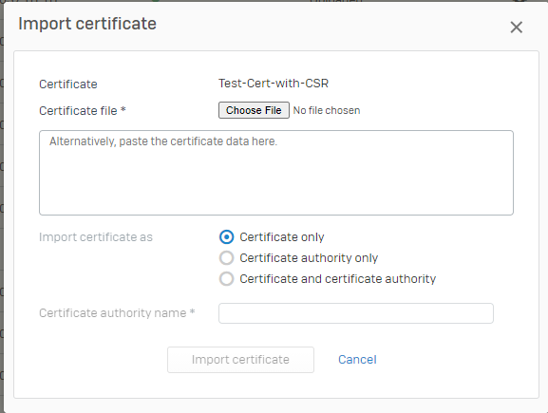
Task: Click the Import certificate dialog title
Action: pyautogui.click(x=87, y=24)
